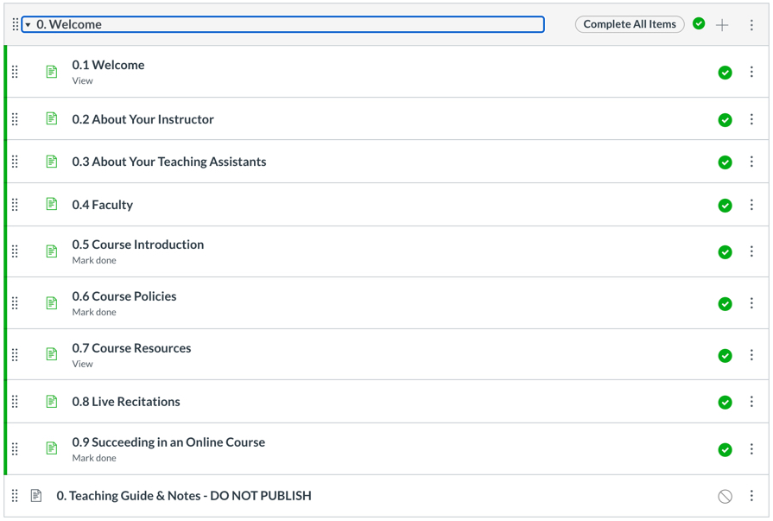Click the page icon beside 0.1 Welcome
Viewport: 773px width, 521px height.
[52, 72]
